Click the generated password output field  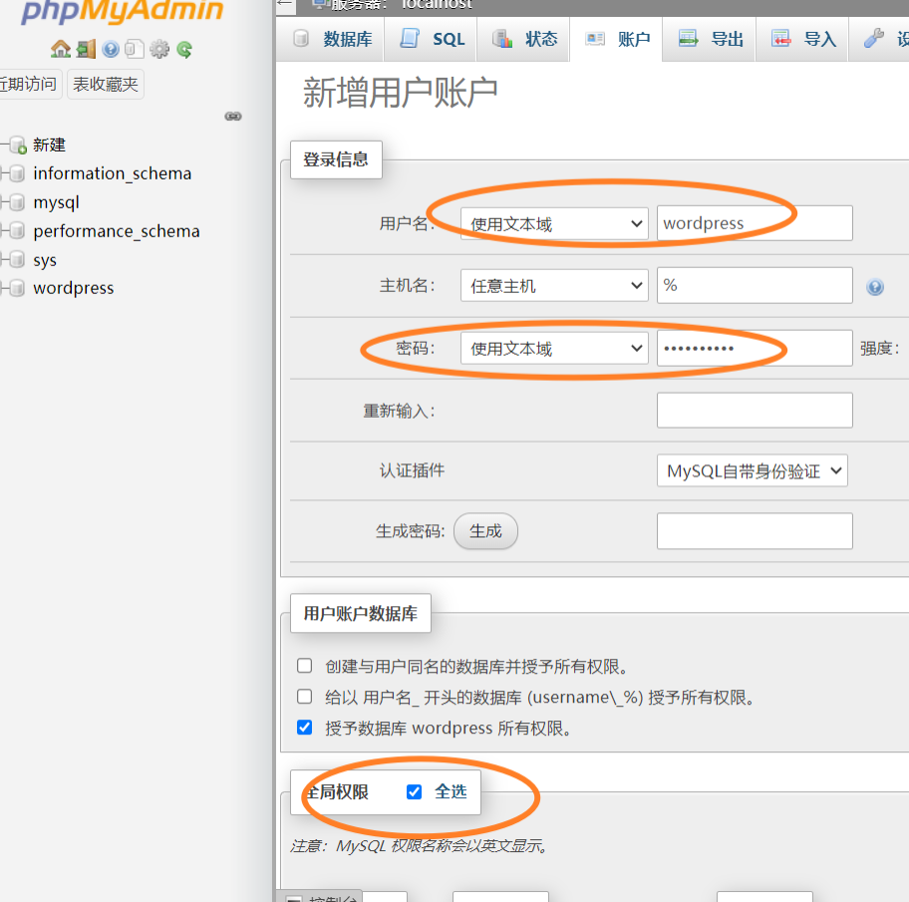point(755,531)
